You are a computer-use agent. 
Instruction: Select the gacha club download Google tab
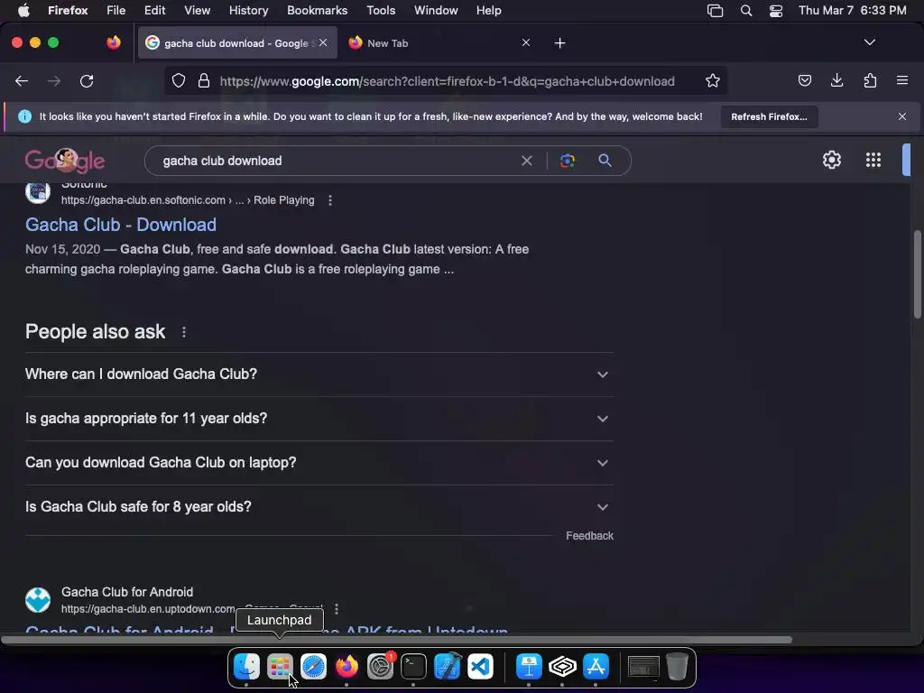tap(236, 43)
